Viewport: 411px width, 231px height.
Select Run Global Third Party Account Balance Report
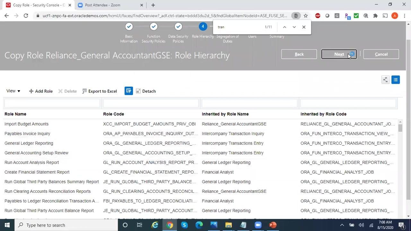coord(49,210)
